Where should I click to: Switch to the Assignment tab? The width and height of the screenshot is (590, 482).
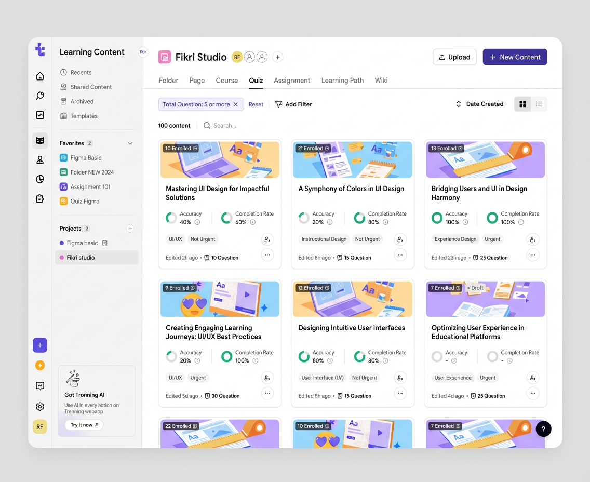click(292, 81)
